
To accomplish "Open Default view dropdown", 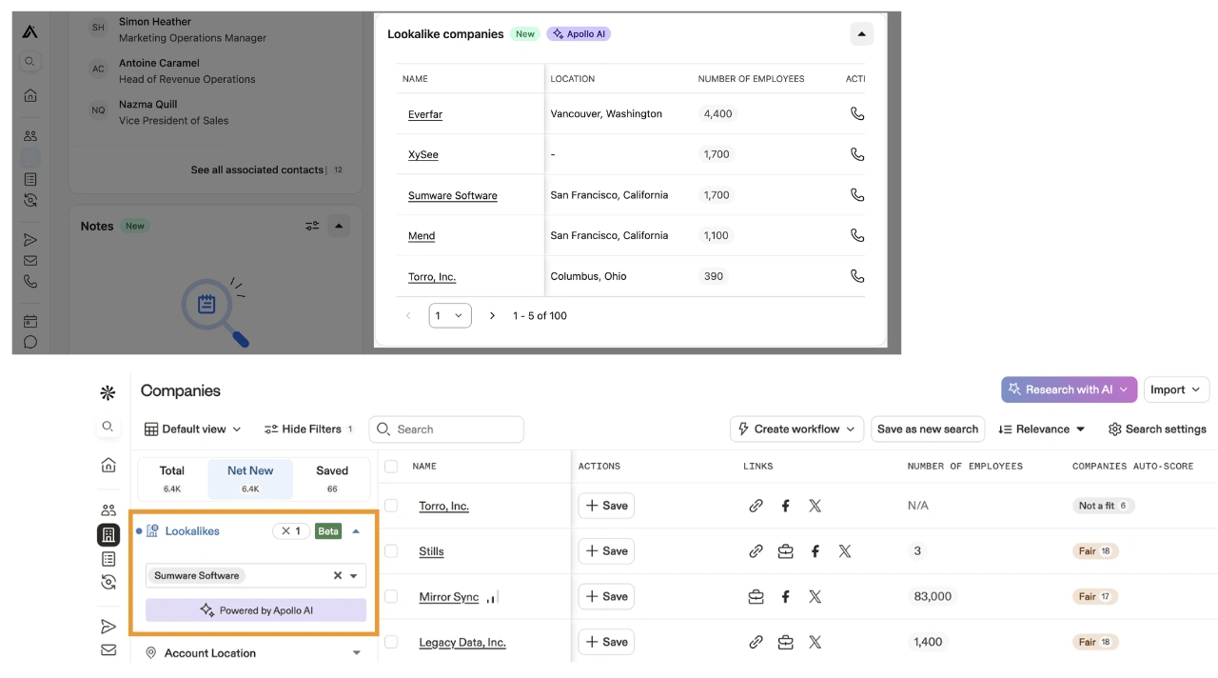I will pyautogui.click(x=193, y=429).
